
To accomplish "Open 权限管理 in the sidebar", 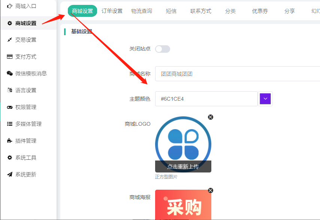I will [x=26, y=107].
